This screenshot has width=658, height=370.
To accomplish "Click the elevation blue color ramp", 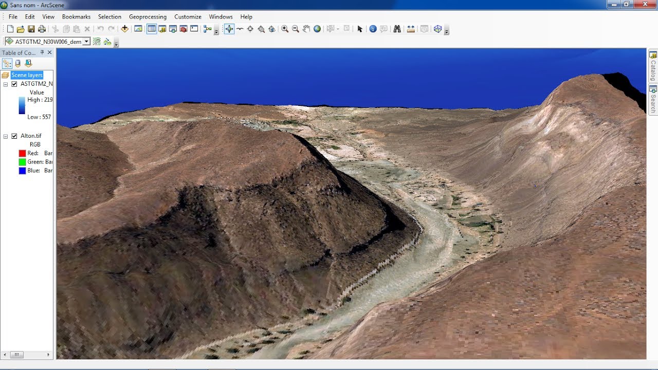I will (22, 105).
